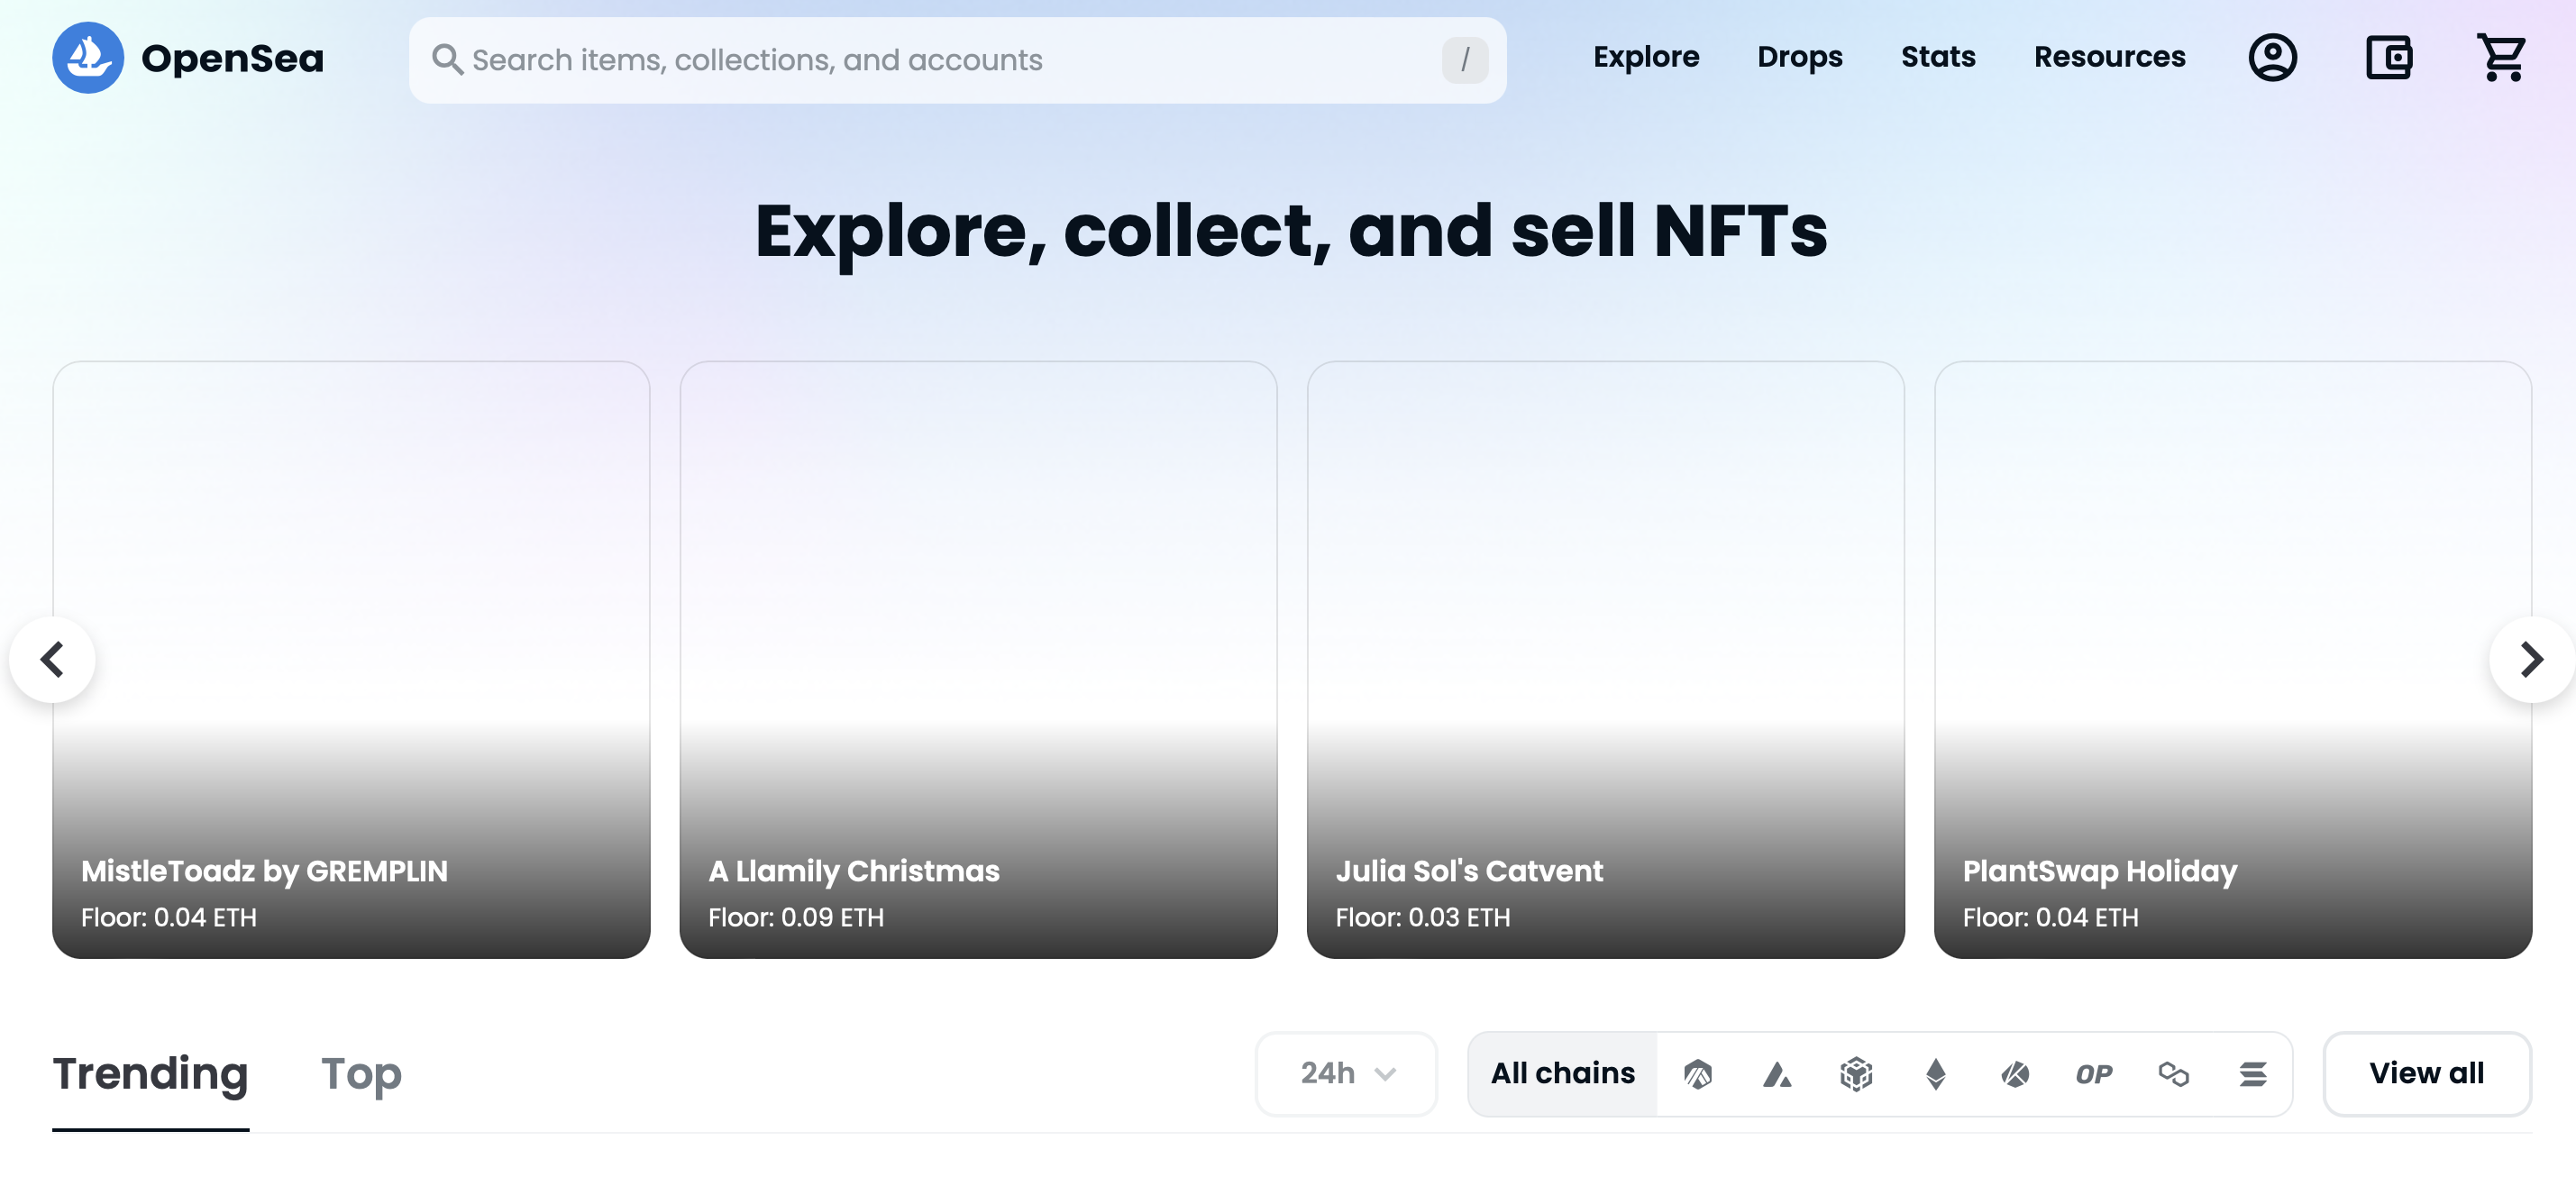This screenshot has width=2576, height=1177.
Task: Open the Stats menu
Action: pos(1937,57)
